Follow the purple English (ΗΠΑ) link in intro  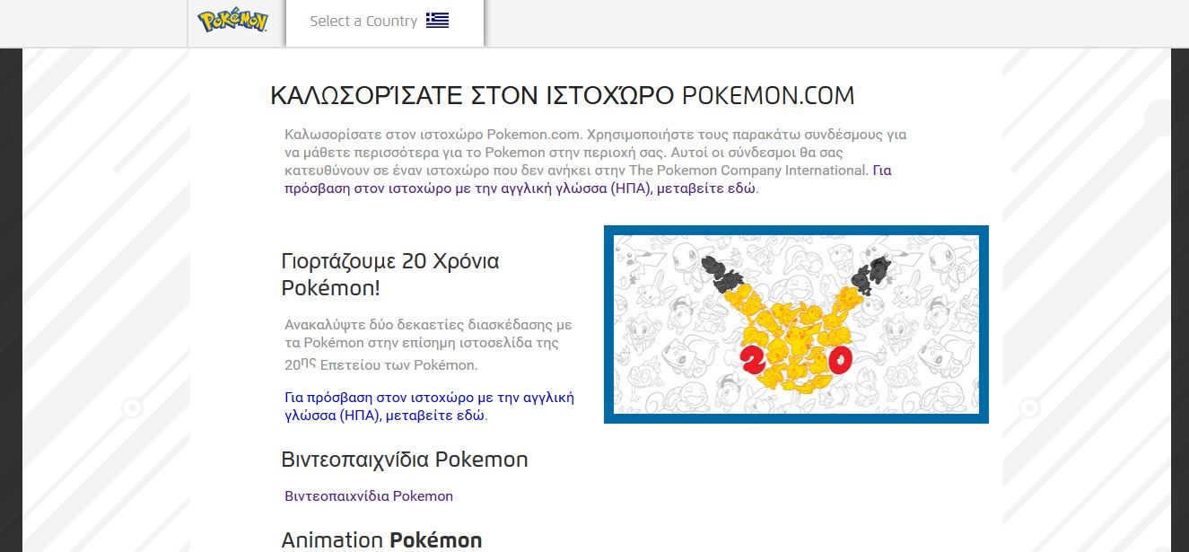click(x=520, y=188)
